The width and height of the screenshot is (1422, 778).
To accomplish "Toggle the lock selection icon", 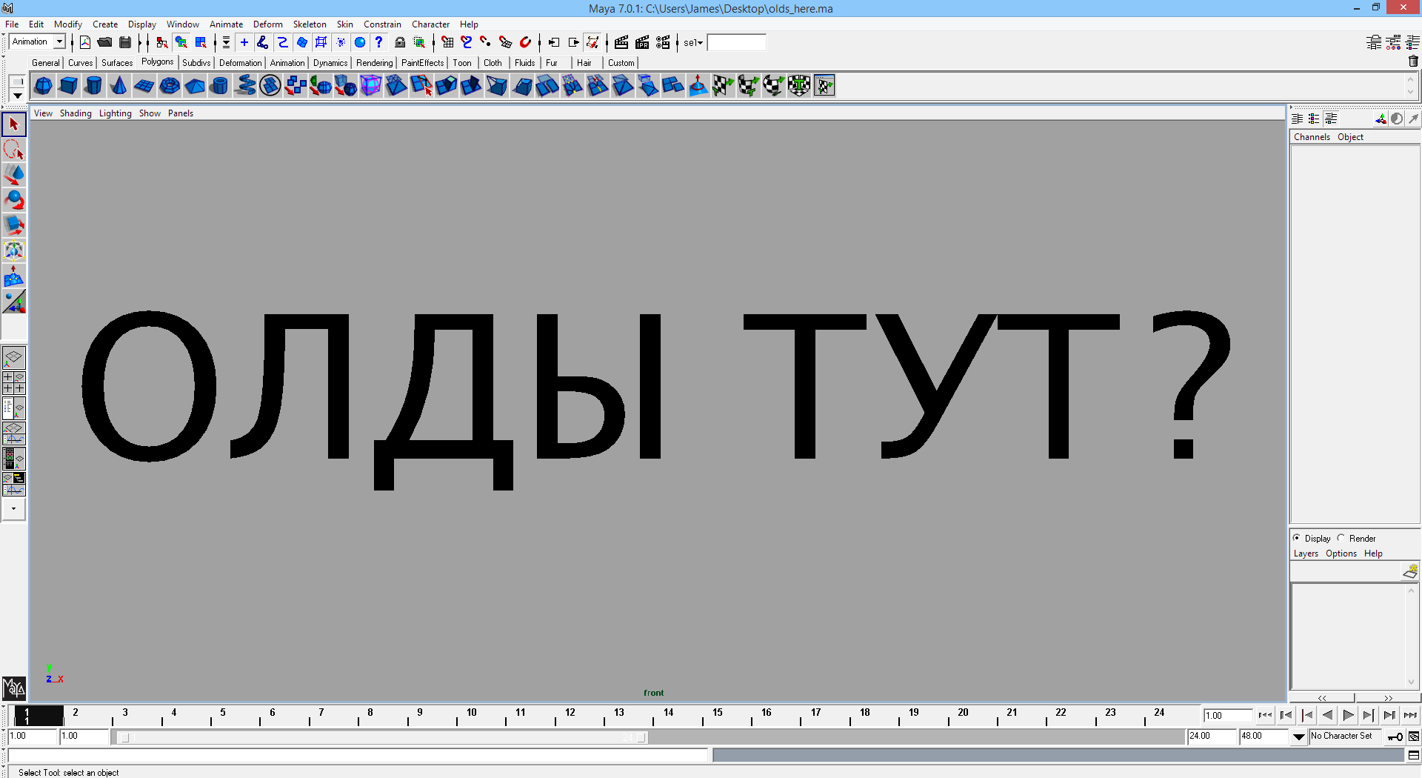I will coord(400,42).
